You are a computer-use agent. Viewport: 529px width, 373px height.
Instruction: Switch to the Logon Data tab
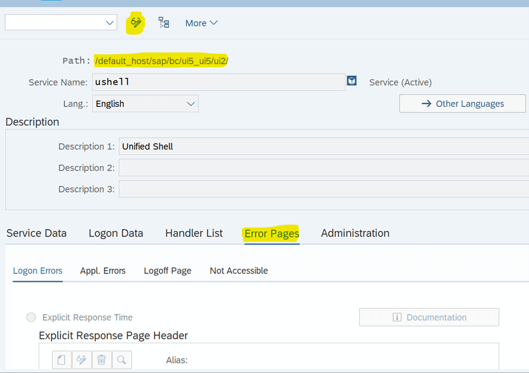[116, 233]
